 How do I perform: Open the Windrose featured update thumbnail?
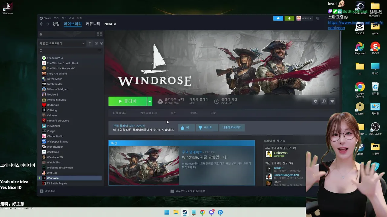(144, 165)
